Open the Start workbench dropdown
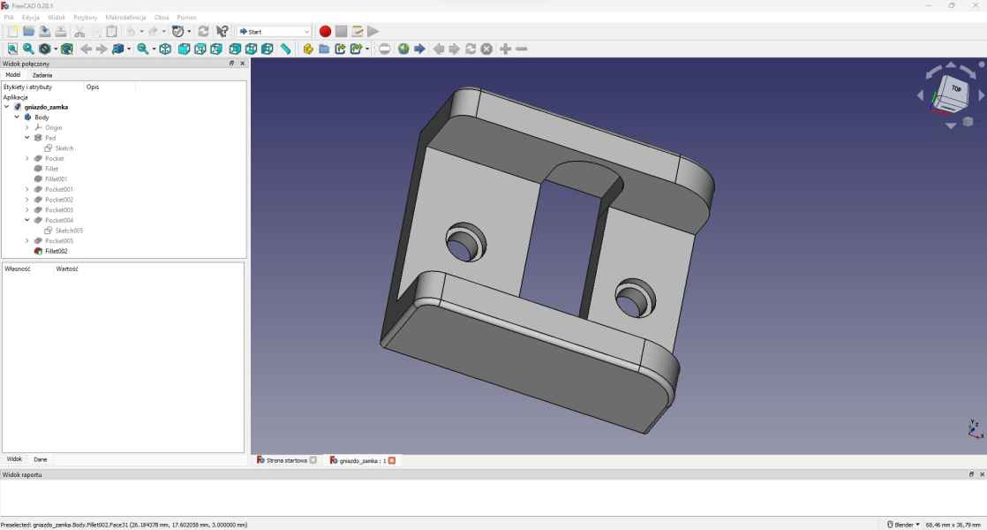Screen dimensions: 987x530 pyautogui.click(x=275, y=32)
